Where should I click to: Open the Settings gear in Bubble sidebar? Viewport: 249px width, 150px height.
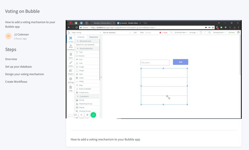pyautogui.click(x=71, y=80)
